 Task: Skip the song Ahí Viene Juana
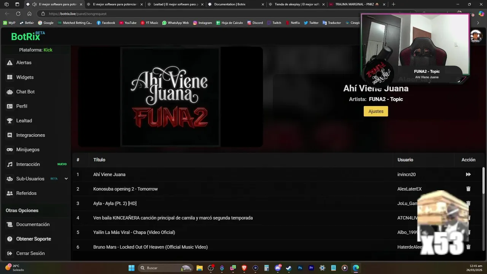[x=468, y=174]
